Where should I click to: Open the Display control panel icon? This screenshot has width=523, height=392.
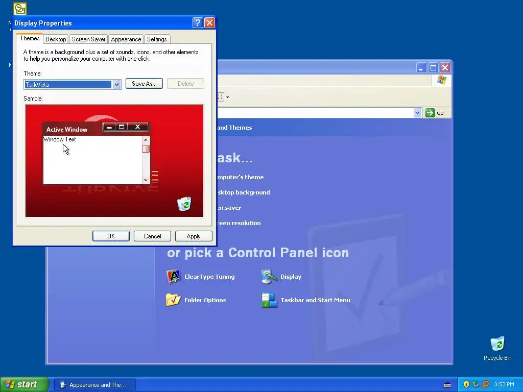point(269,277)
